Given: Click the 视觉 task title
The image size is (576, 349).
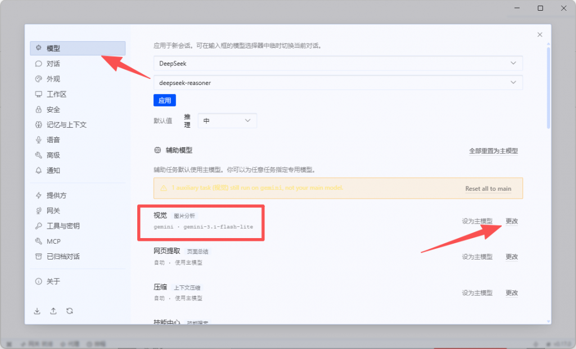Looking at the screenshot, I should coord(160,216).
